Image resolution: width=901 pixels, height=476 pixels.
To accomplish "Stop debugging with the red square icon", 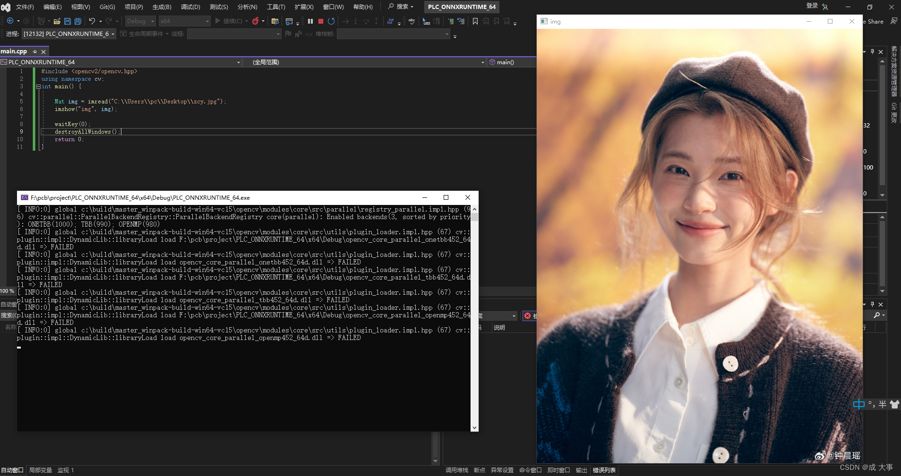I will (321, 21).
